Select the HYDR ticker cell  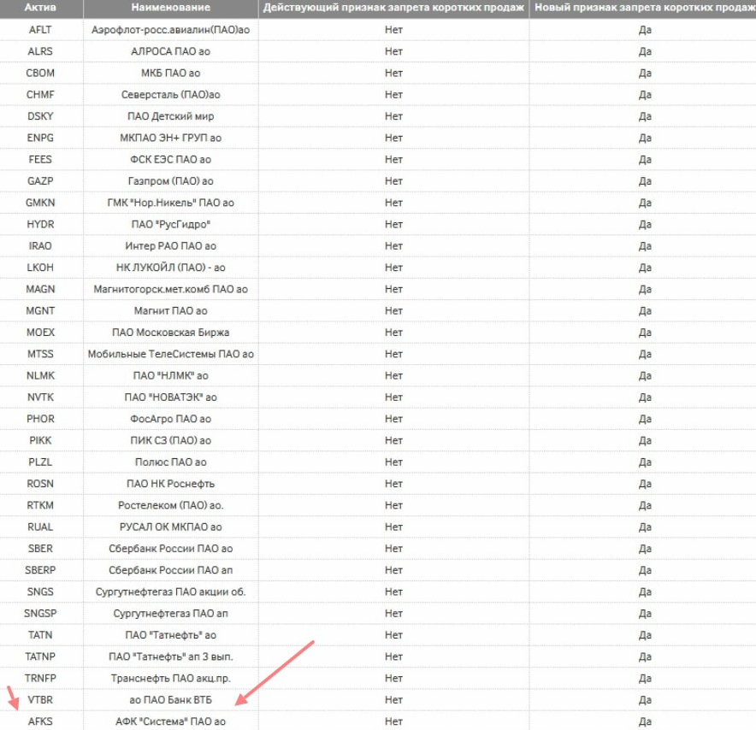point(40,225)
